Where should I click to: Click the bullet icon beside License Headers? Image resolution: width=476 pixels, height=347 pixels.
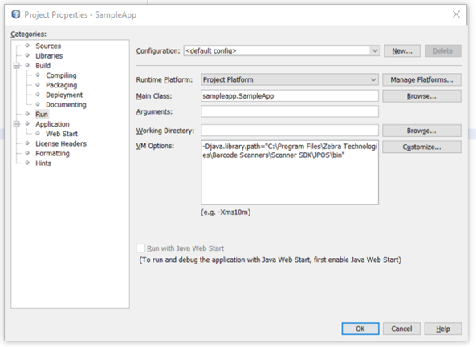pos(27,143)
